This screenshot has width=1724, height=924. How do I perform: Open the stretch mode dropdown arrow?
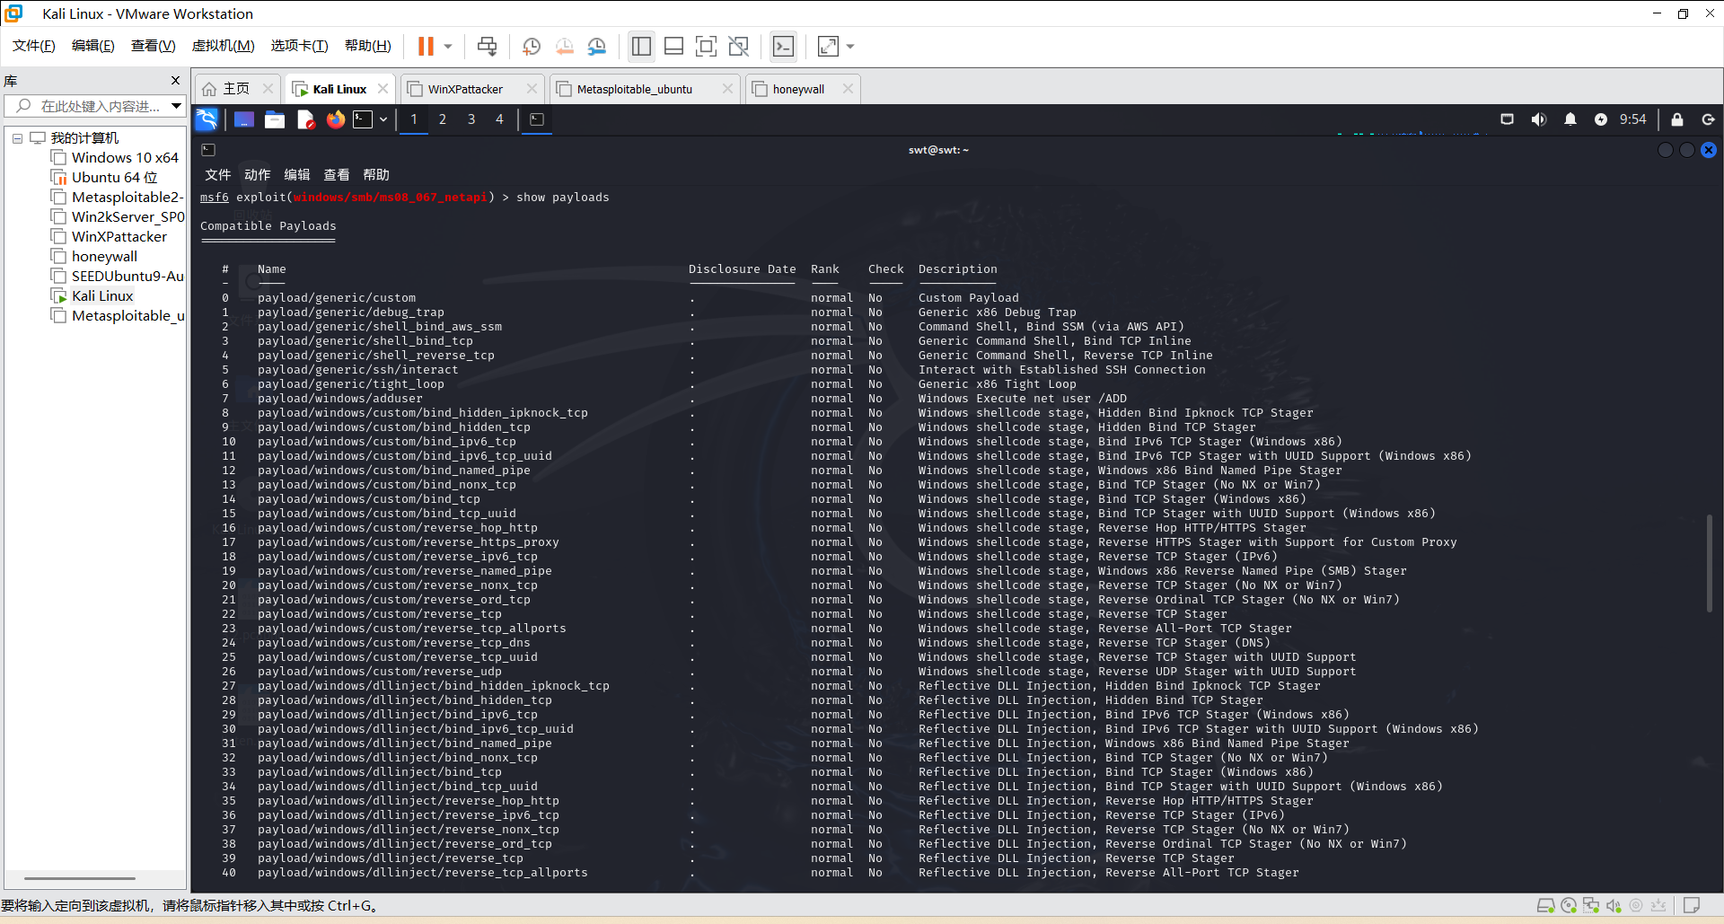pyautogui.click(x=850, y=46)
